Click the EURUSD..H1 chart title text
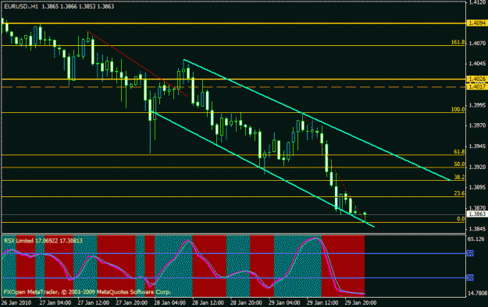The width and height of the screenshot is (488, 307). click(x=21, y=6)
